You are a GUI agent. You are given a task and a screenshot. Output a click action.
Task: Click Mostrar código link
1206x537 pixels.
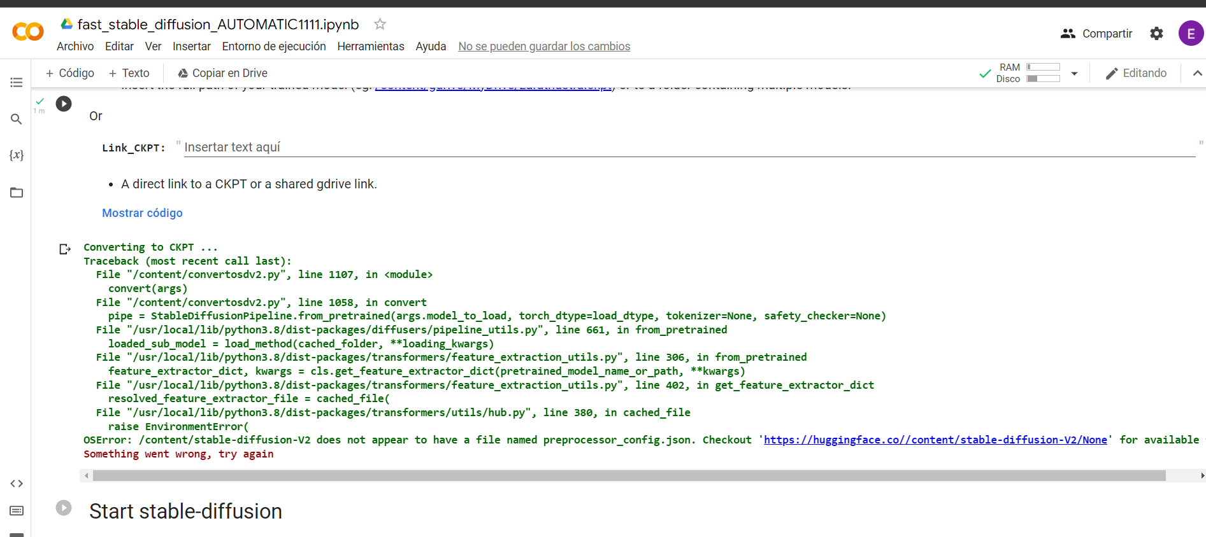click(x=142, y=213)
